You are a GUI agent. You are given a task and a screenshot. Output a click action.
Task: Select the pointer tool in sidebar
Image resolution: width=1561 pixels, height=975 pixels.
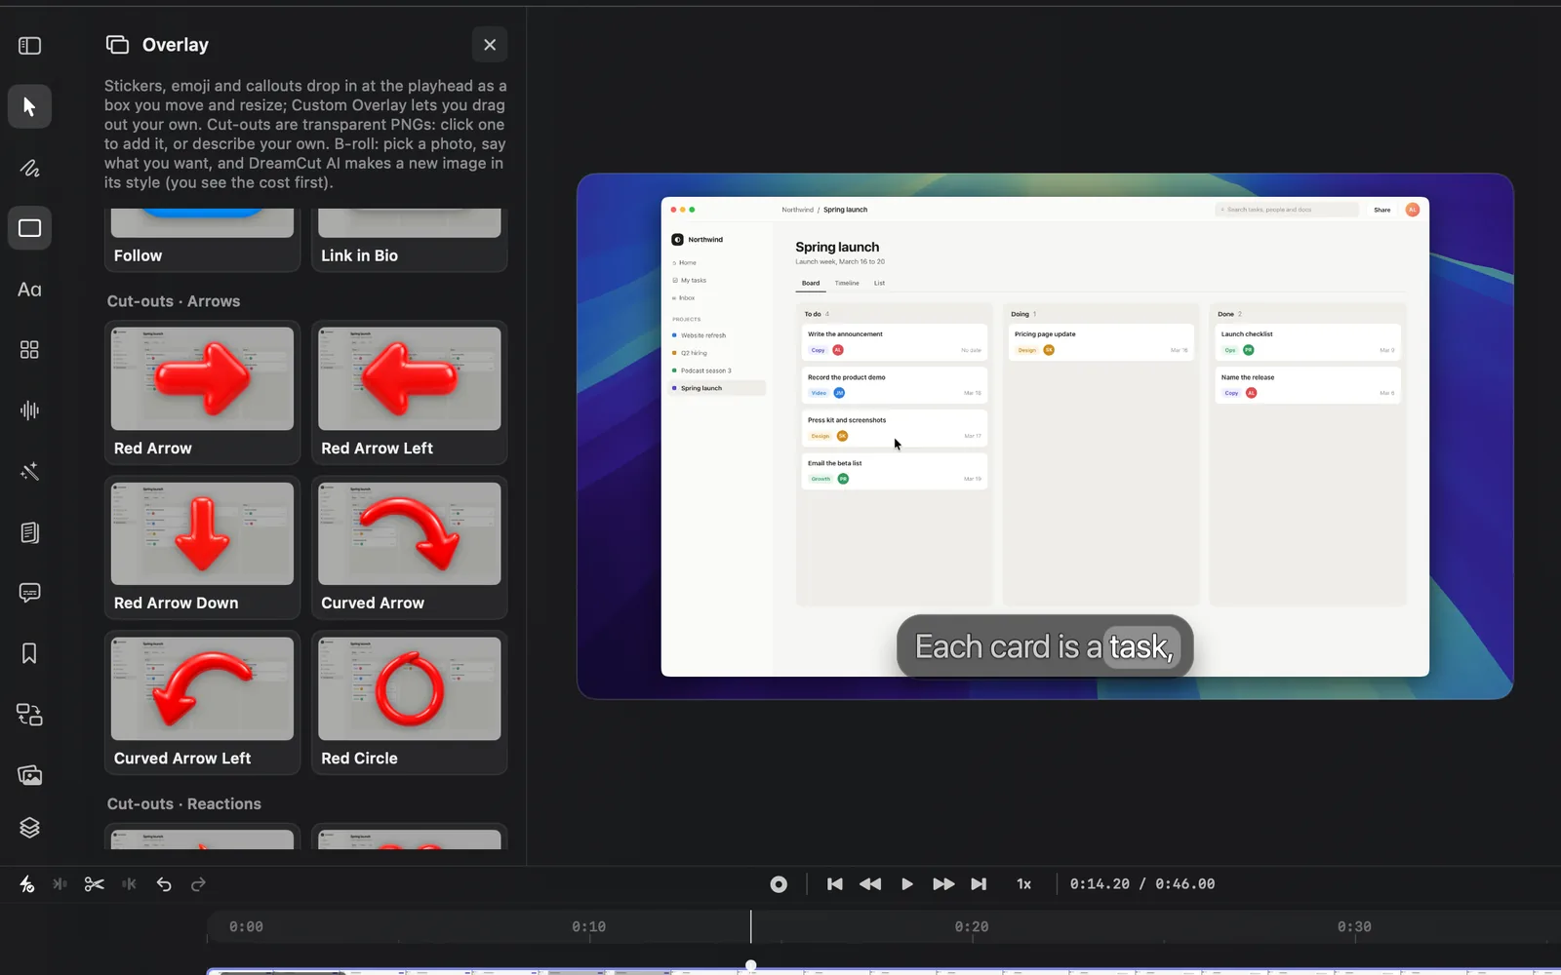tap(29, 106)
